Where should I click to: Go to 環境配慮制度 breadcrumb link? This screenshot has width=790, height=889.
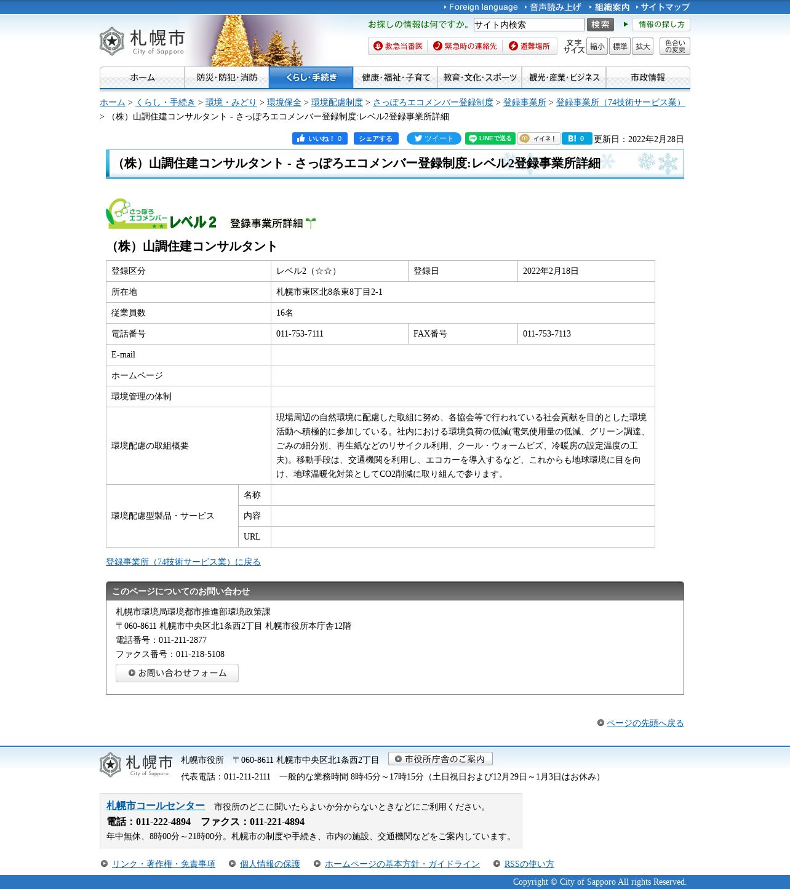(337, 102)
